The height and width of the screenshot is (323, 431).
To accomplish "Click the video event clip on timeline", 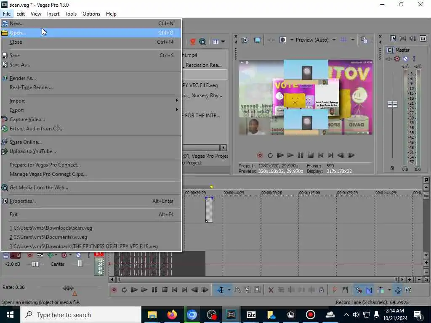I will (x=209, y=209).
